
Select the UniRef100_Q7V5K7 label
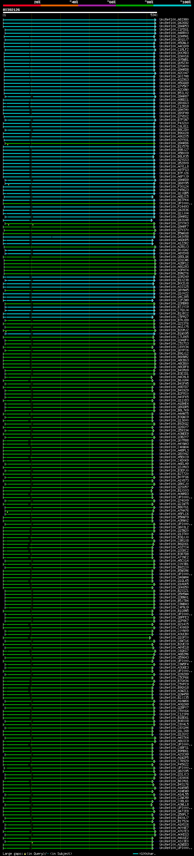click(x=174, y=87)
